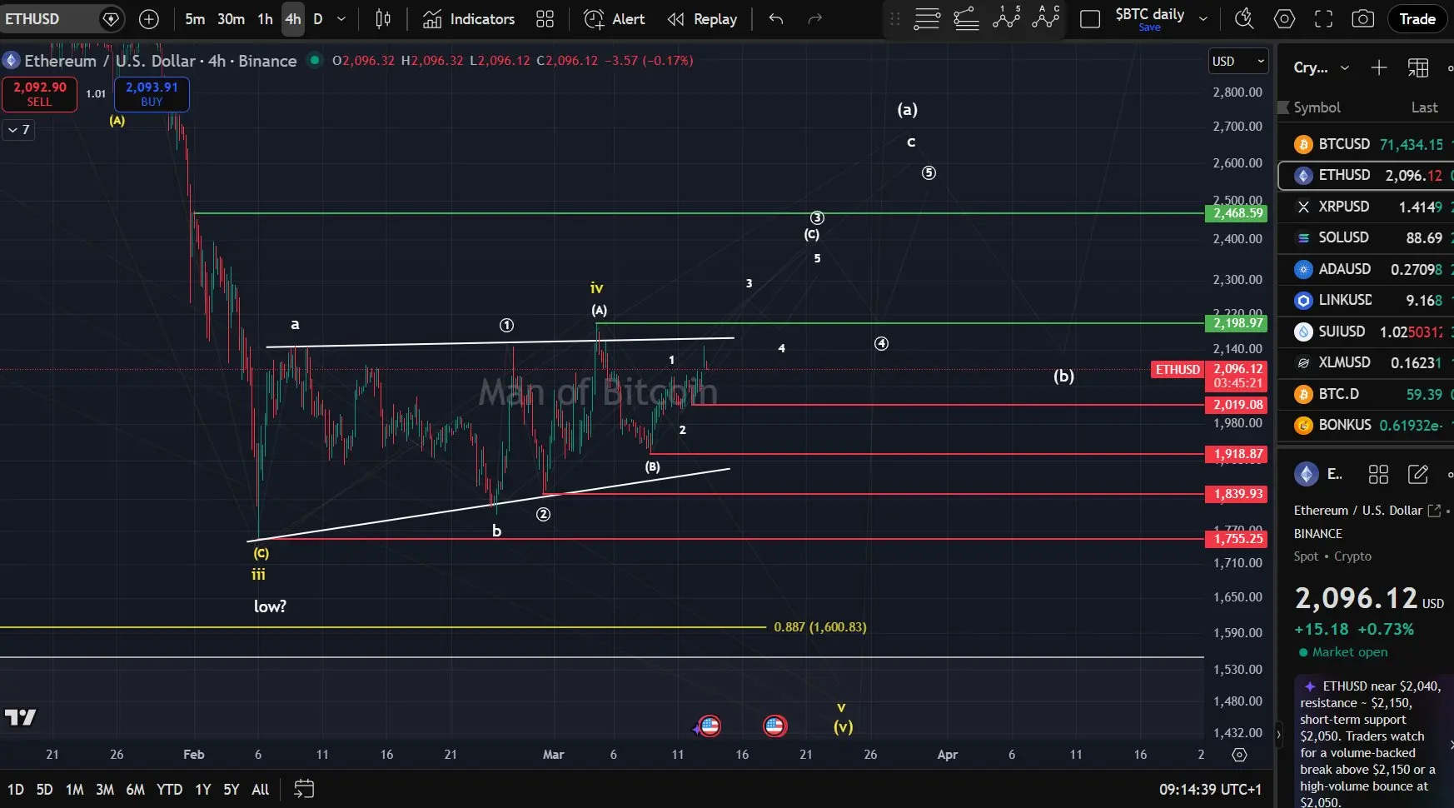Open the Cry... watchlist dropdown
1454x808 pixels.
1321,68
